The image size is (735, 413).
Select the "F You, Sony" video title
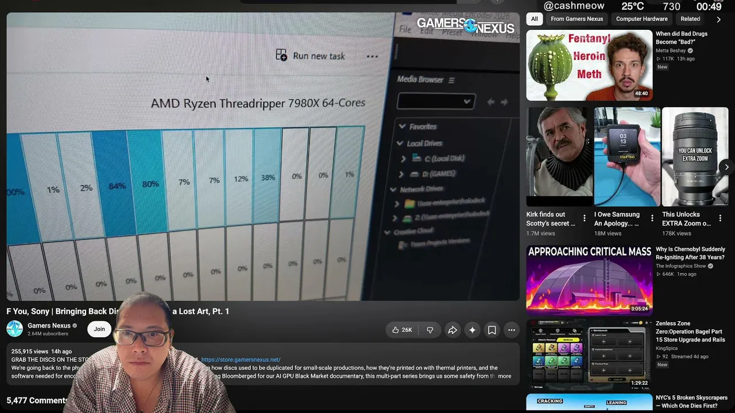pyautogui.click(x=118, y=311)
